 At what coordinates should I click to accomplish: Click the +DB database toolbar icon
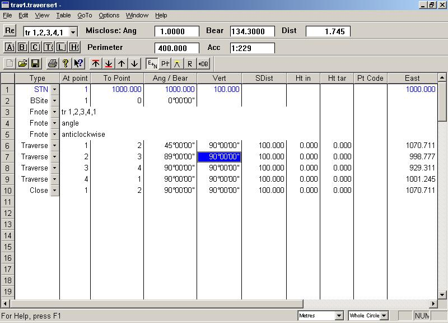(x=203, y=64)
